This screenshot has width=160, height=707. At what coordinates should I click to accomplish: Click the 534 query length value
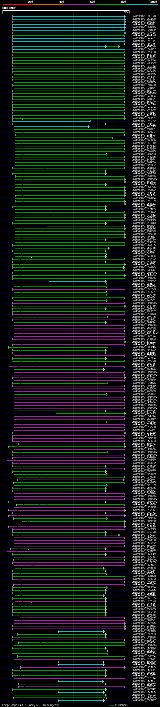126,12
